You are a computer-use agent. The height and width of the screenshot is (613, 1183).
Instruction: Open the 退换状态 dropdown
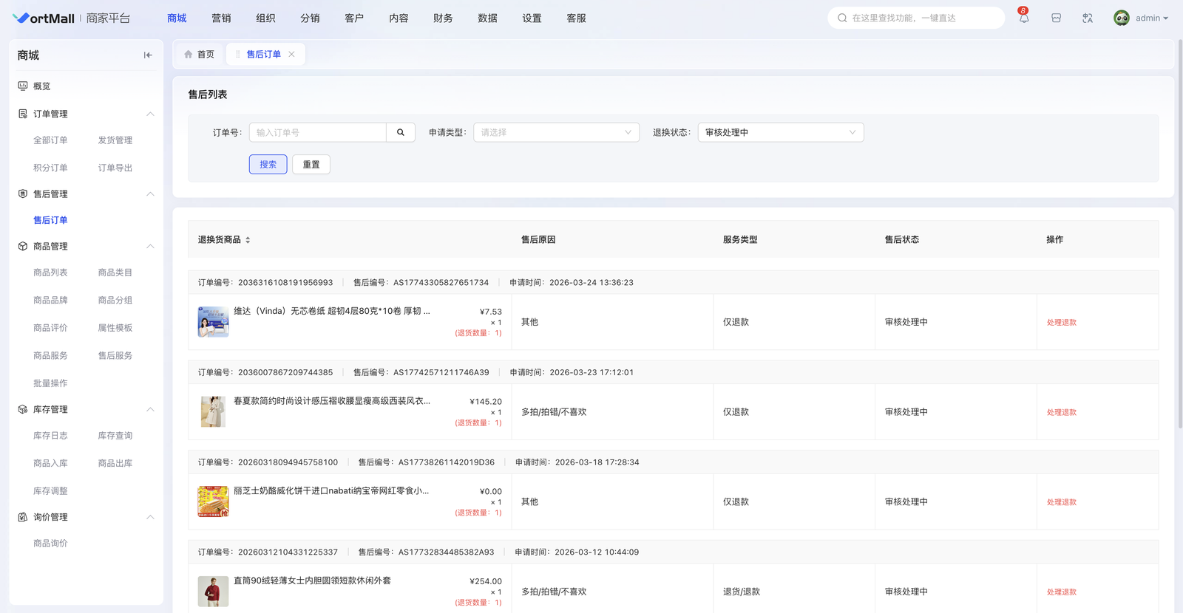(780, 133)
